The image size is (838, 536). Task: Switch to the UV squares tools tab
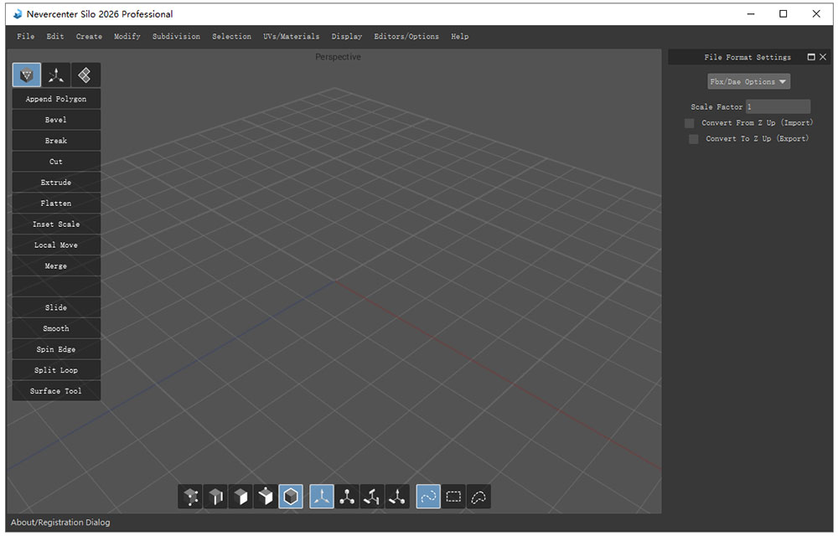tap(85, 75)
